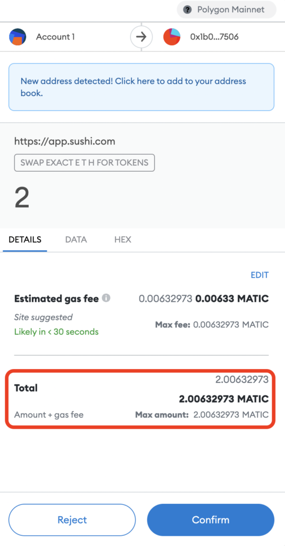Click the arrow icon between accounts
This screenshot has height=546, width=285.
coord(141,37)
